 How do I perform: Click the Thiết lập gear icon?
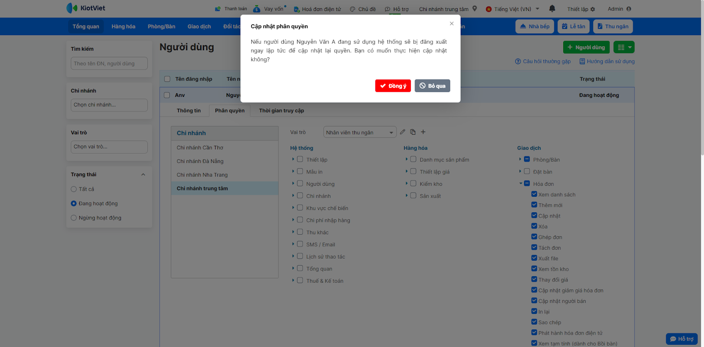point(593,9)
